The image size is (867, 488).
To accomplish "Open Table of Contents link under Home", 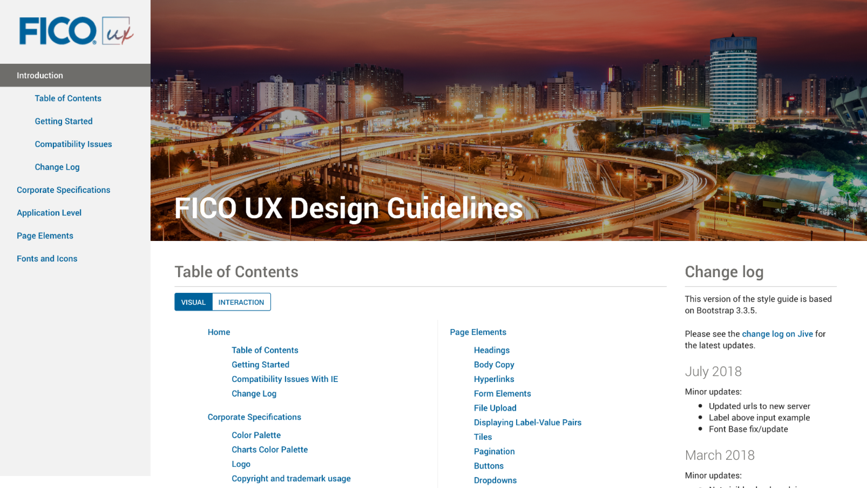I will pos(265,350).
